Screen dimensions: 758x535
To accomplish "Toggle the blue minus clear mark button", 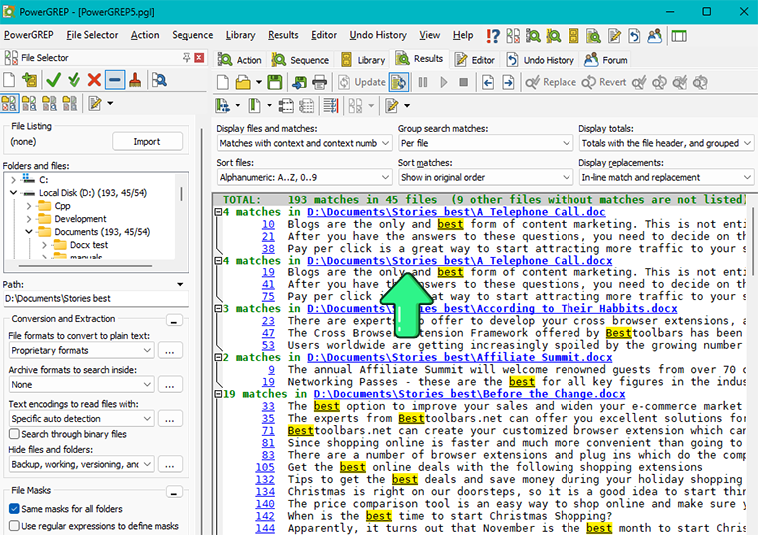I will point(114,80).
